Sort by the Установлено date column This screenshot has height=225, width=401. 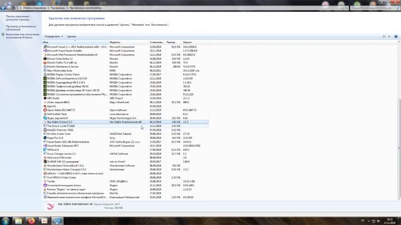click(157, 42)
